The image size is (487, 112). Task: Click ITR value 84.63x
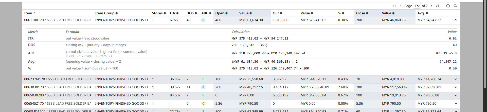175,95
